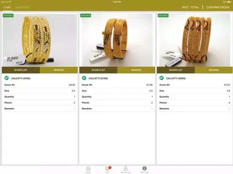Click Size value 2.5

[151, 91]
